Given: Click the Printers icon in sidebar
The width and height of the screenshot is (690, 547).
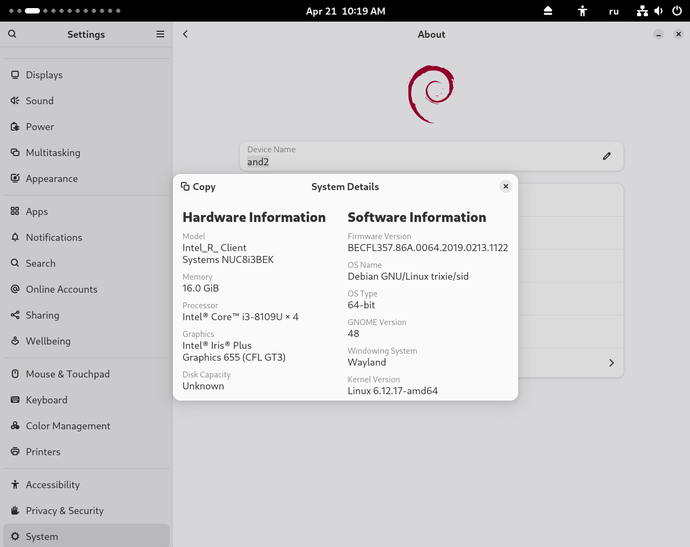Looking at the screenshot, I should pos(15,451).
